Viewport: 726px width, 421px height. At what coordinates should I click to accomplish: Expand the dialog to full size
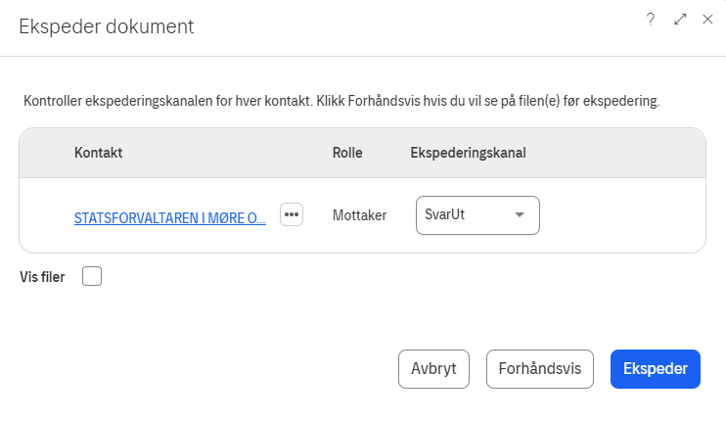pos(680,20)
